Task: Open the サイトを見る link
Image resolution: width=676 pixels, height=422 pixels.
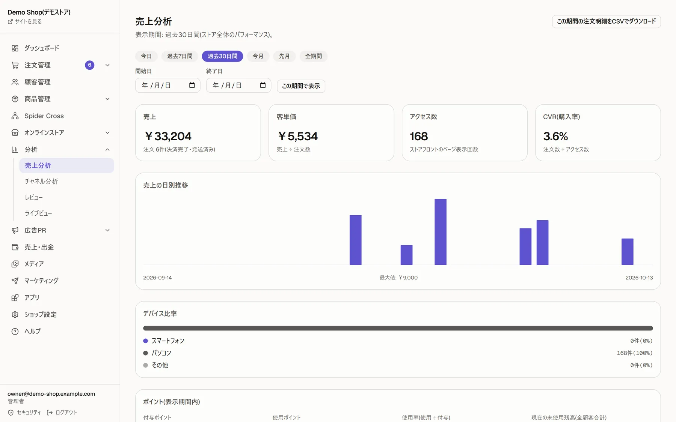Action: tap(25, 22)
